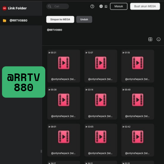The image size is (164, 164).
Task: Click file name under the 00:49 video
Action: pyautogui.click(x=137, y=116)
